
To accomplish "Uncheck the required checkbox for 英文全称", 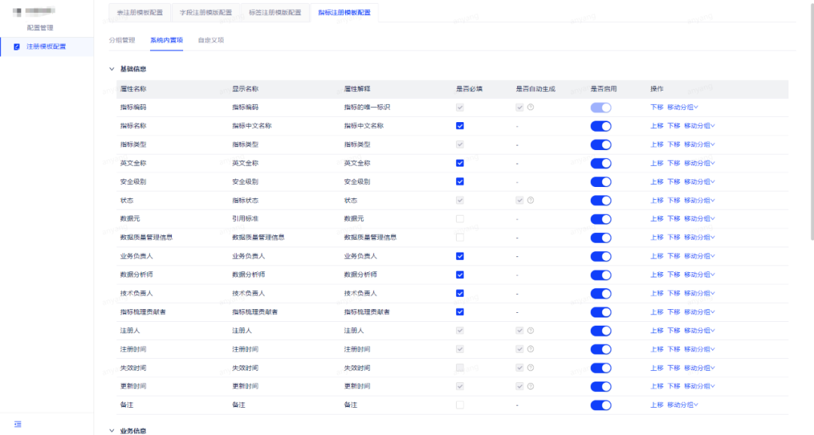I will pyautogui.click(x=459, y=163).
